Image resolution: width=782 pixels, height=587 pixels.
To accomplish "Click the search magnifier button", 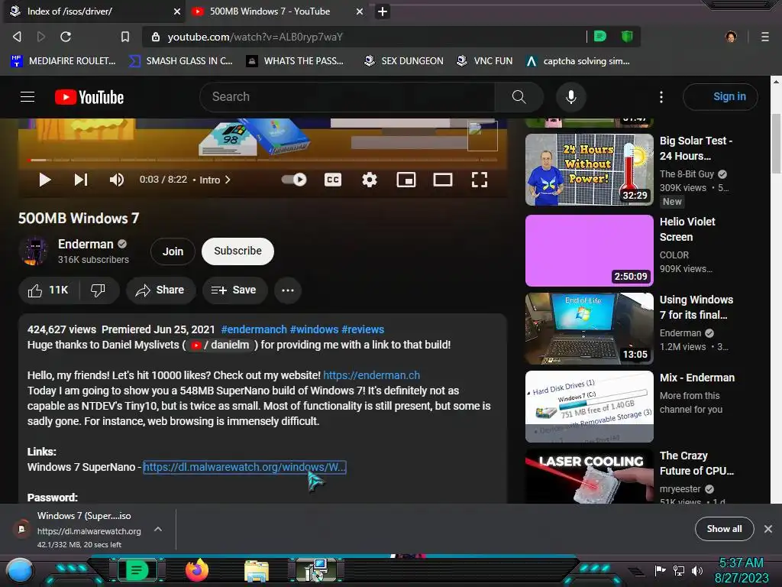I will 519,97.
